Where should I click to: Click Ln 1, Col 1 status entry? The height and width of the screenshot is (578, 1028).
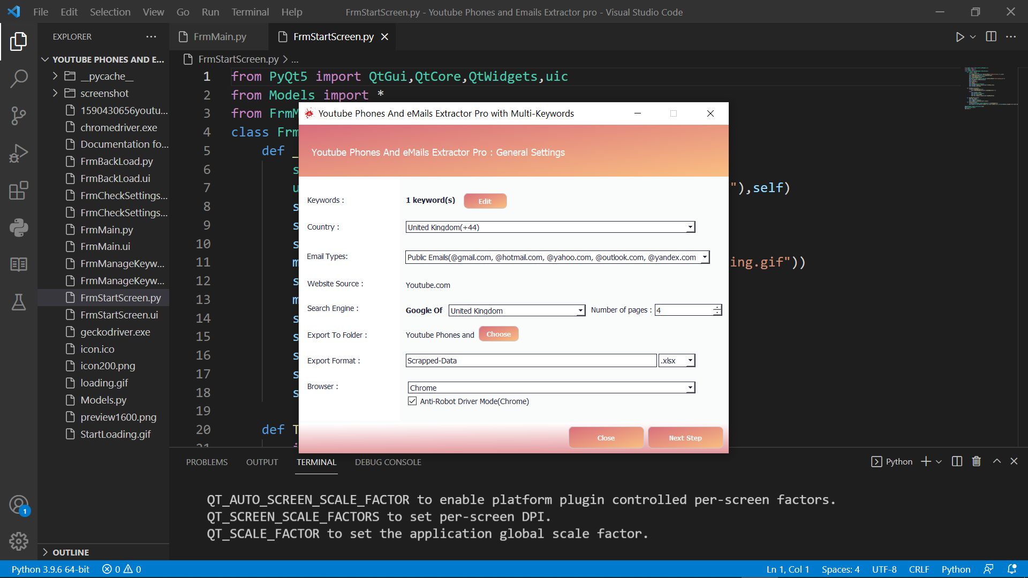(x=788, y=569)
